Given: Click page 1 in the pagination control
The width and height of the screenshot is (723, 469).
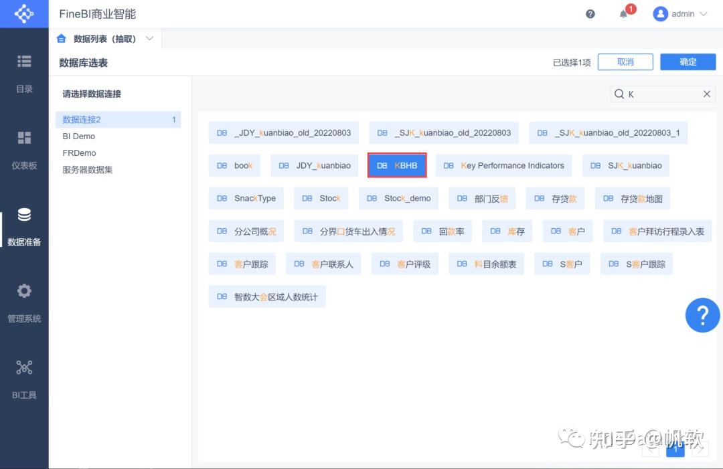Looking at the screenshot, I should (x=675, y=449).
